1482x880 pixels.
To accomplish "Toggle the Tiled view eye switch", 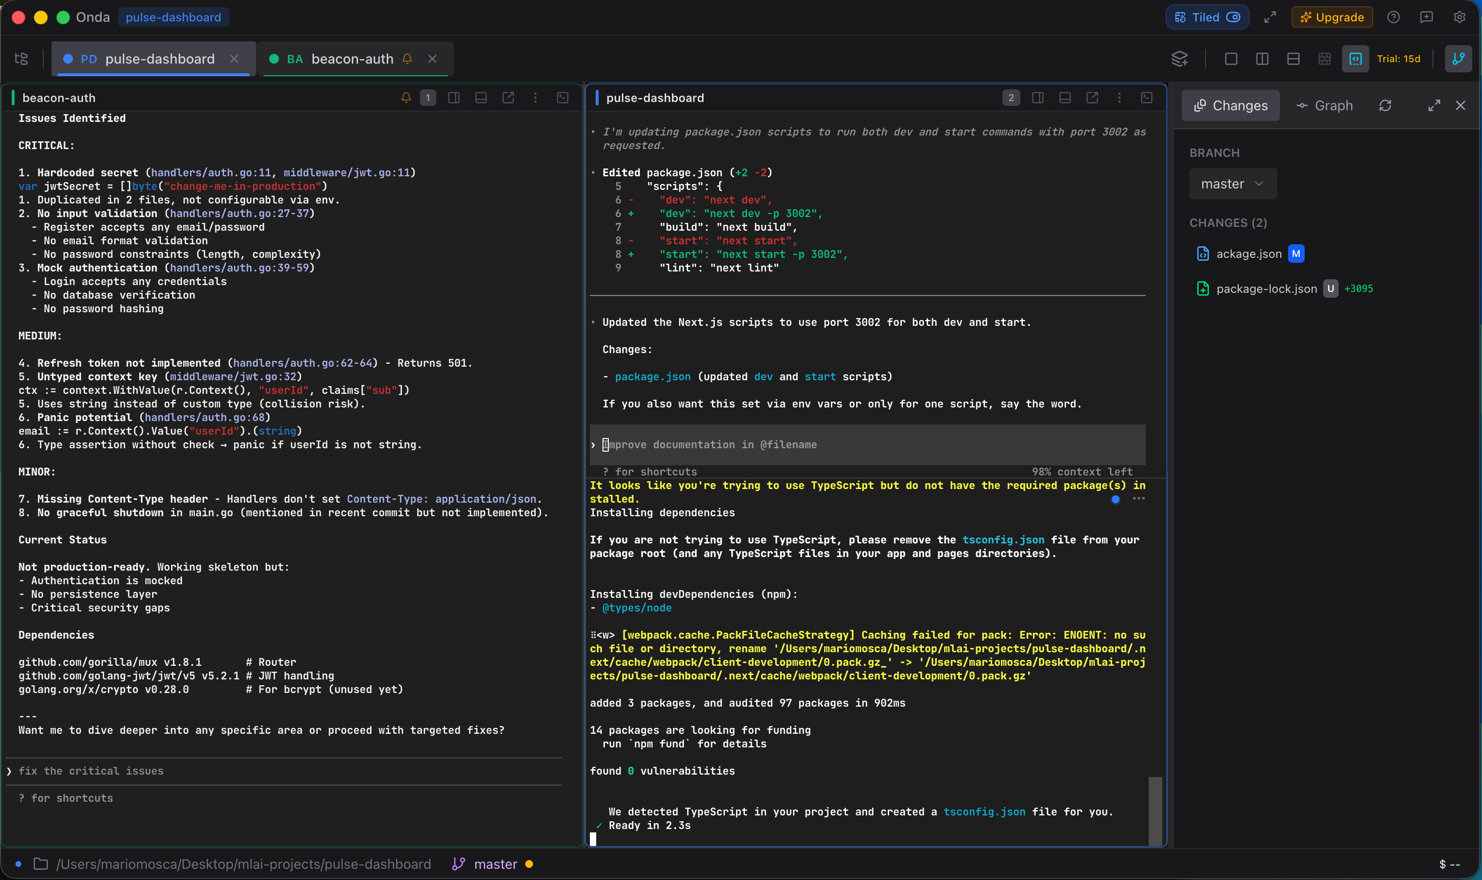I will click(1233, 17).
